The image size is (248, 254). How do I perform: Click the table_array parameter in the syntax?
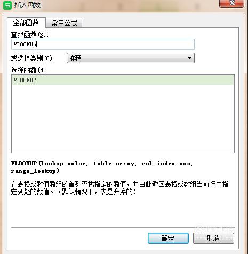[115, 164]
